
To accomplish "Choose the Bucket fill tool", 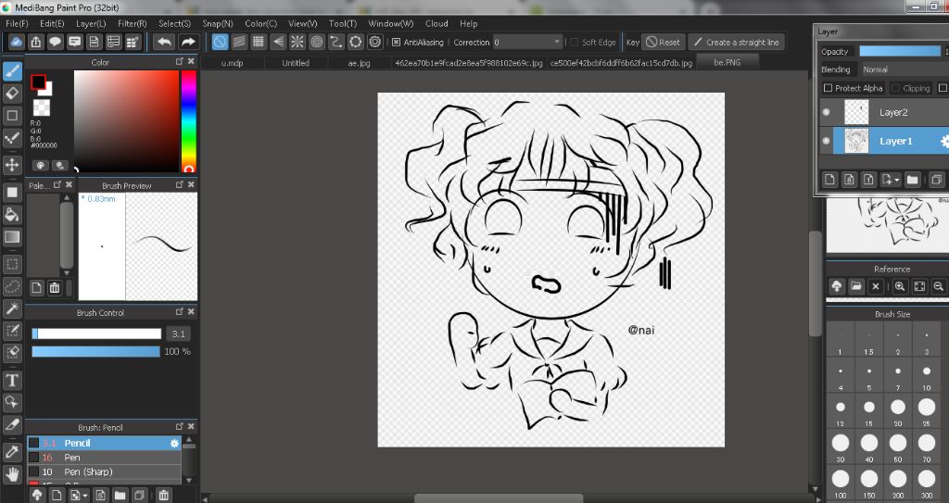I will 12,215.
